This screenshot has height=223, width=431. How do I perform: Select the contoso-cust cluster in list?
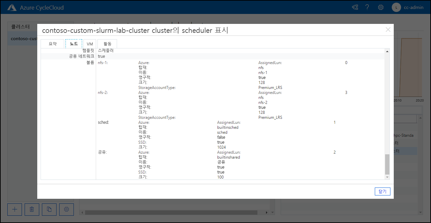click(x=23, y=38)
